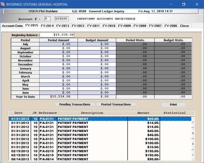Viewport: 204px width, 163px height.
Task: Select the 06/14/2013 P/A-0614 transaction row
Action: [100, 159]
